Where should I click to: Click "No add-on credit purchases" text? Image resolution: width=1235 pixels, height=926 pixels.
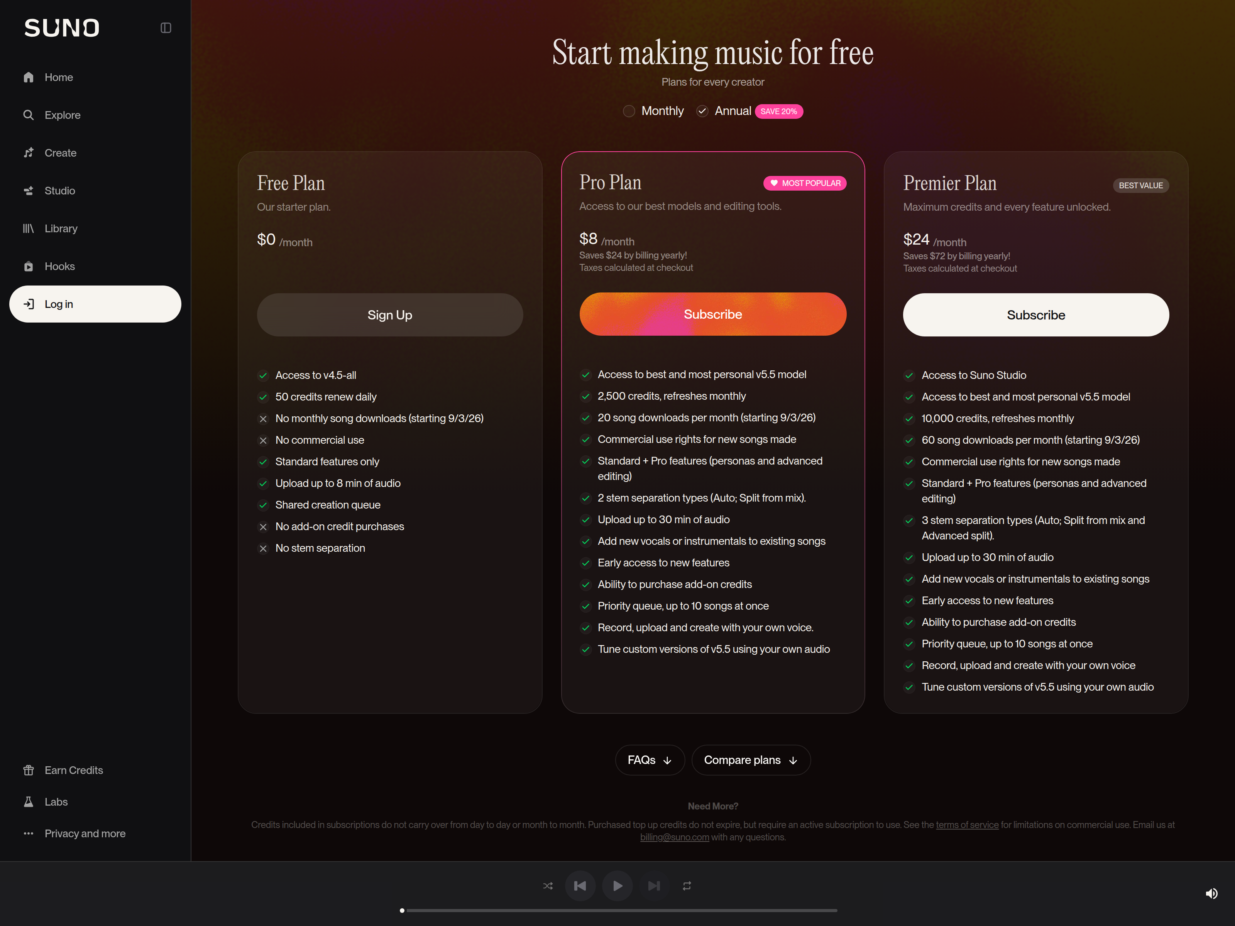pos(340,527)
